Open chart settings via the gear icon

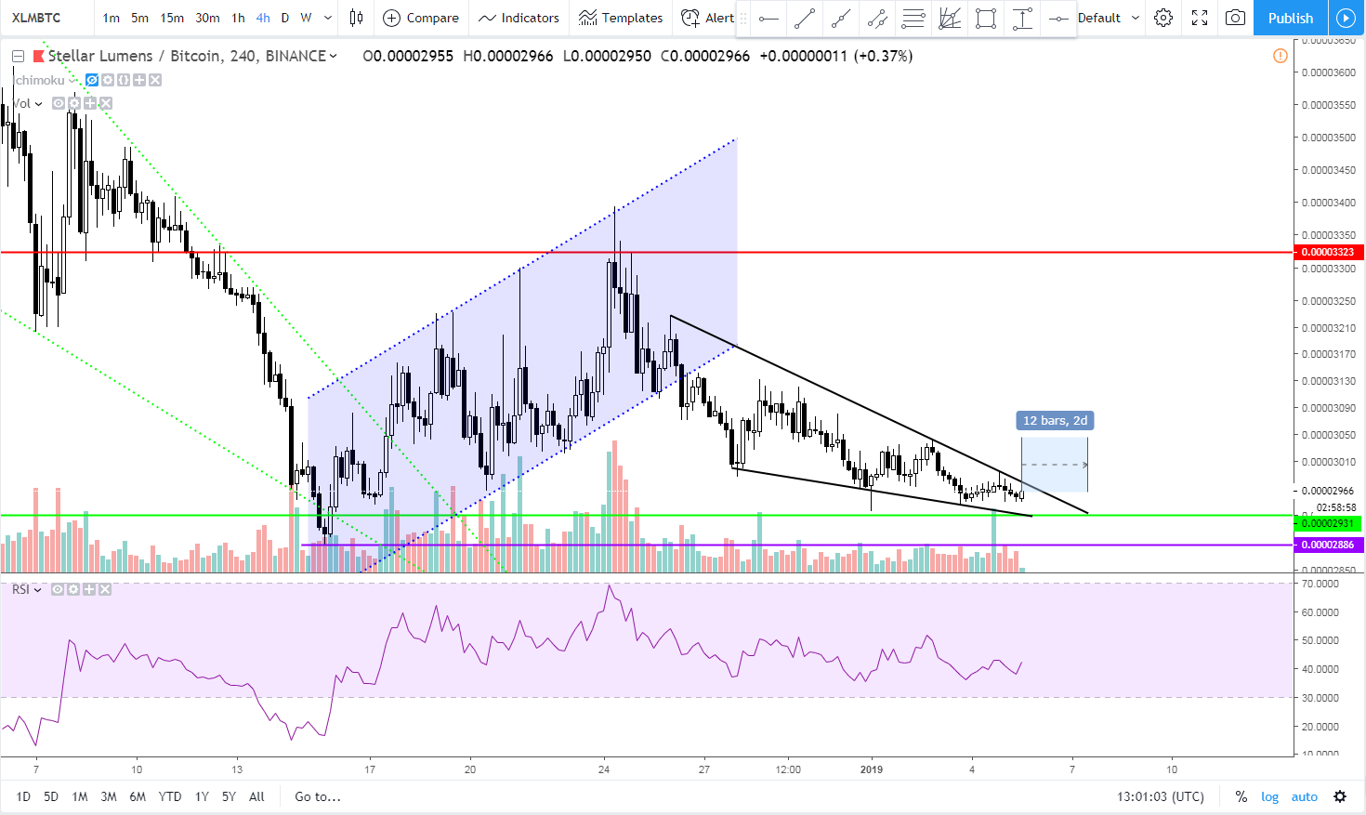pyautogui.click(x=1163, y=18)
